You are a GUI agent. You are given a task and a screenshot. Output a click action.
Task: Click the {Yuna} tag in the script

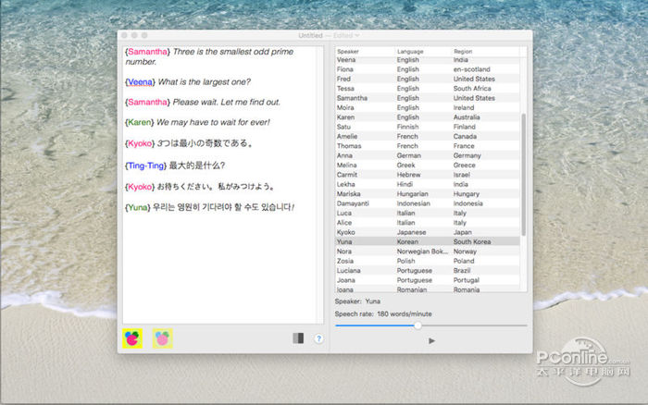(x=137, y=207)
